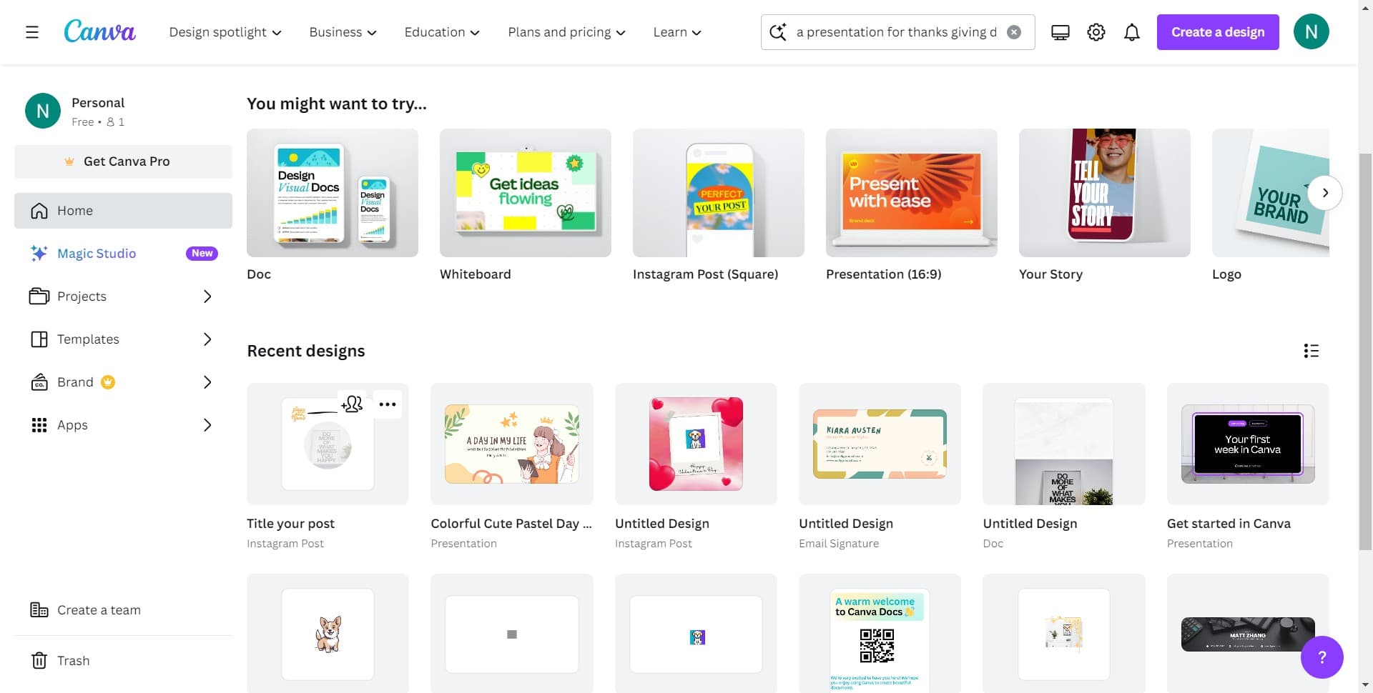This screenshot has width=1373, height=693.
Task: Select Magic Studio in the sidebar
Action: coord(97,254)
